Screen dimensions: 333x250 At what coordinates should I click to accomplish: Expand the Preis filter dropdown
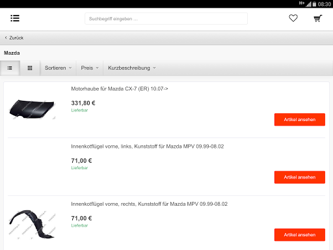[x=90, y=68]
